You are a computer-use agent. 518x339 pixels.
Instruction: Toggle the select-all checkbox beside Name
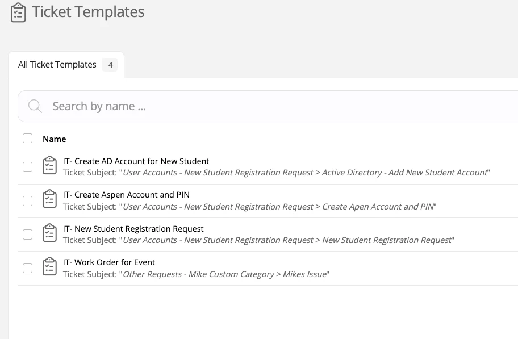(27, 138)
